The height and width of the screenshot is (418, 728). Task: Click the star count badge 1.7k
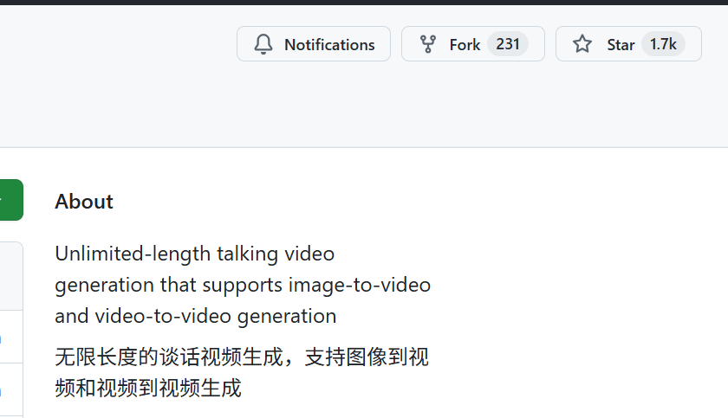[663, 44]
